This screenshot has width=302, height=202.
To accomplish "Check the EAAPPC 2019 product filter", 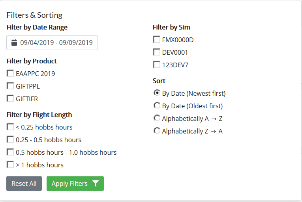I will pyautogui.click(x=10, y=73).
